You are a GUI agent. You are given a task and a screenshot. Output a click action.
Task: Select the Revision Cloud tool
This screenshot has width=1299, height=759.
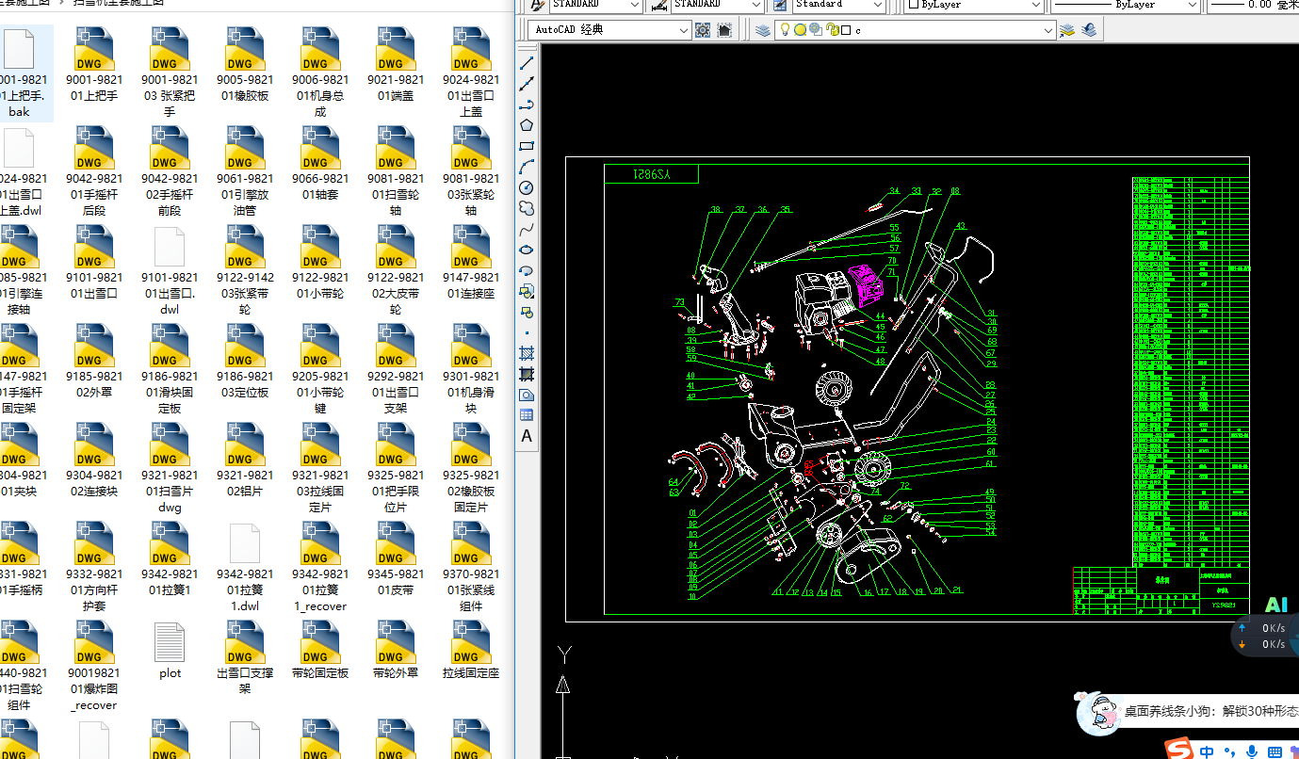coord(527,208)
